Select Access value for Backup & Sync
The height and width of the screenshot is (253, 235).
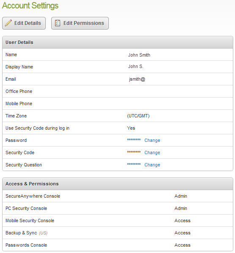182,233
